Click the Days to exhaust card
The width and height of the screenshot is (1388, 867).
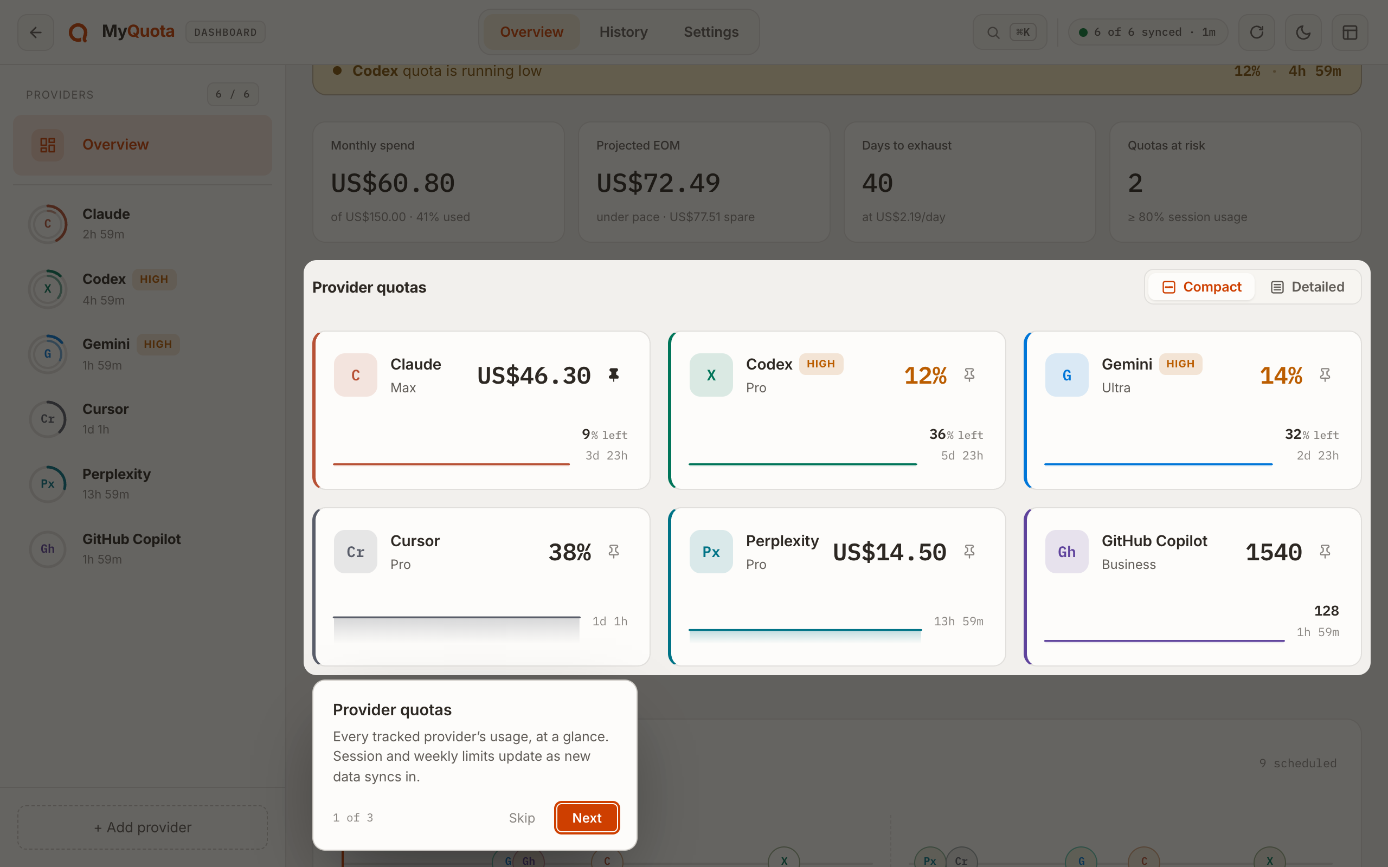tap(969, 182)
